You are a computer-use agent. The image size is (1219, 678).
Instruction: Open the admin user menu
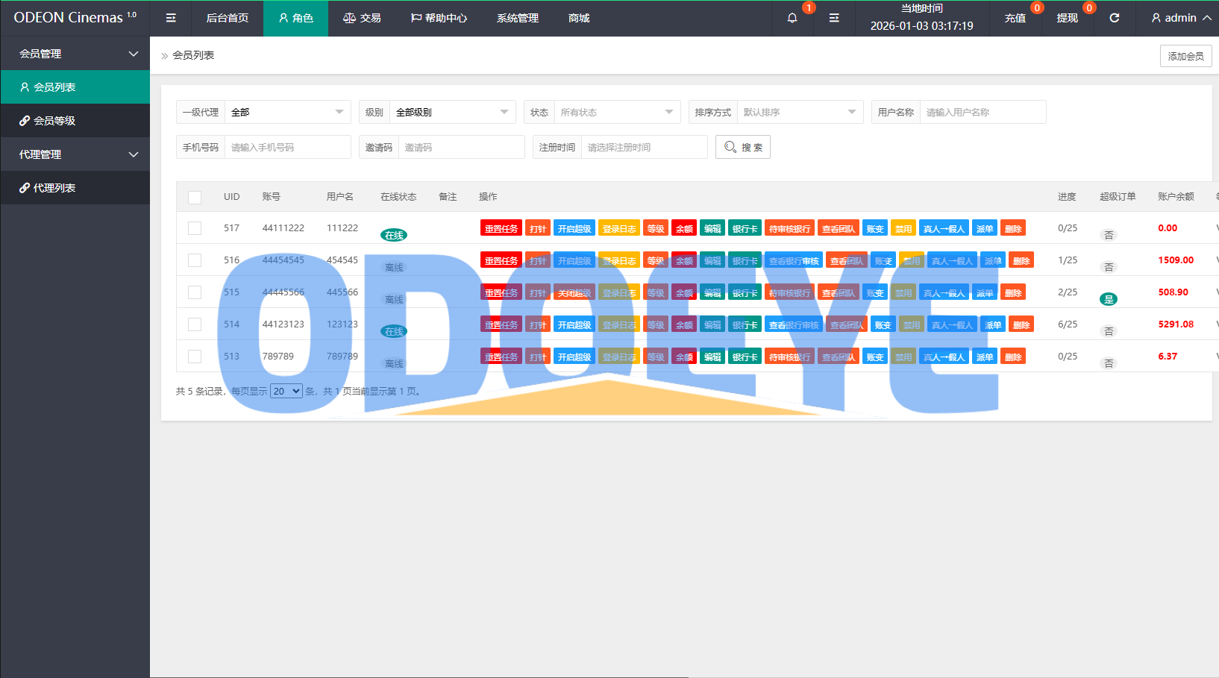click(1180, 18)
